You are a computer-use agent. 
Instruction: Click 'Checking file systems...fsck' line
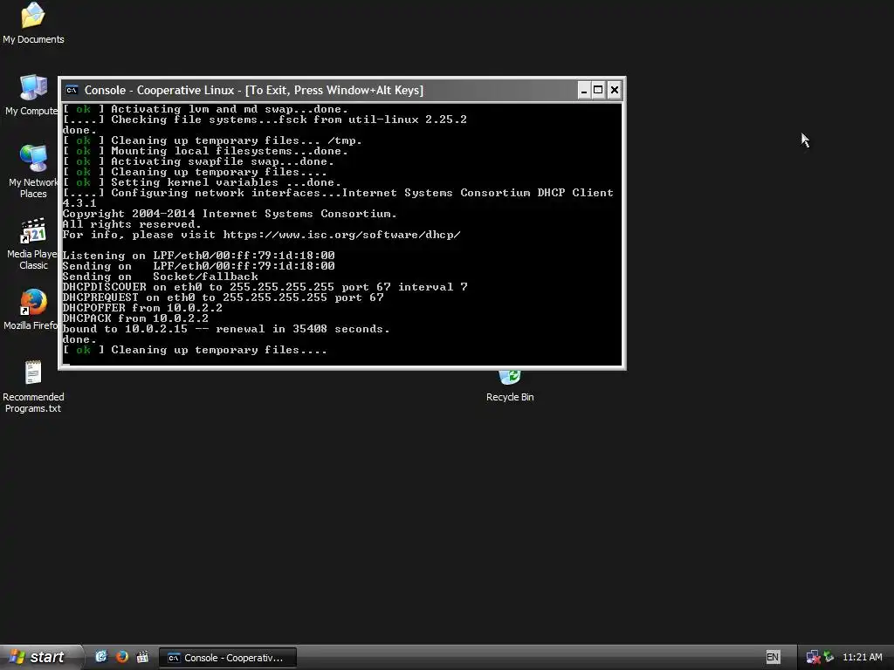click(265, 120)
